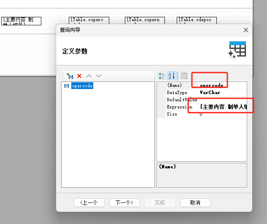Open the property pages icon
Image resolution: width=267 pixels, height=224 pixels.
[x=184, y=76]
